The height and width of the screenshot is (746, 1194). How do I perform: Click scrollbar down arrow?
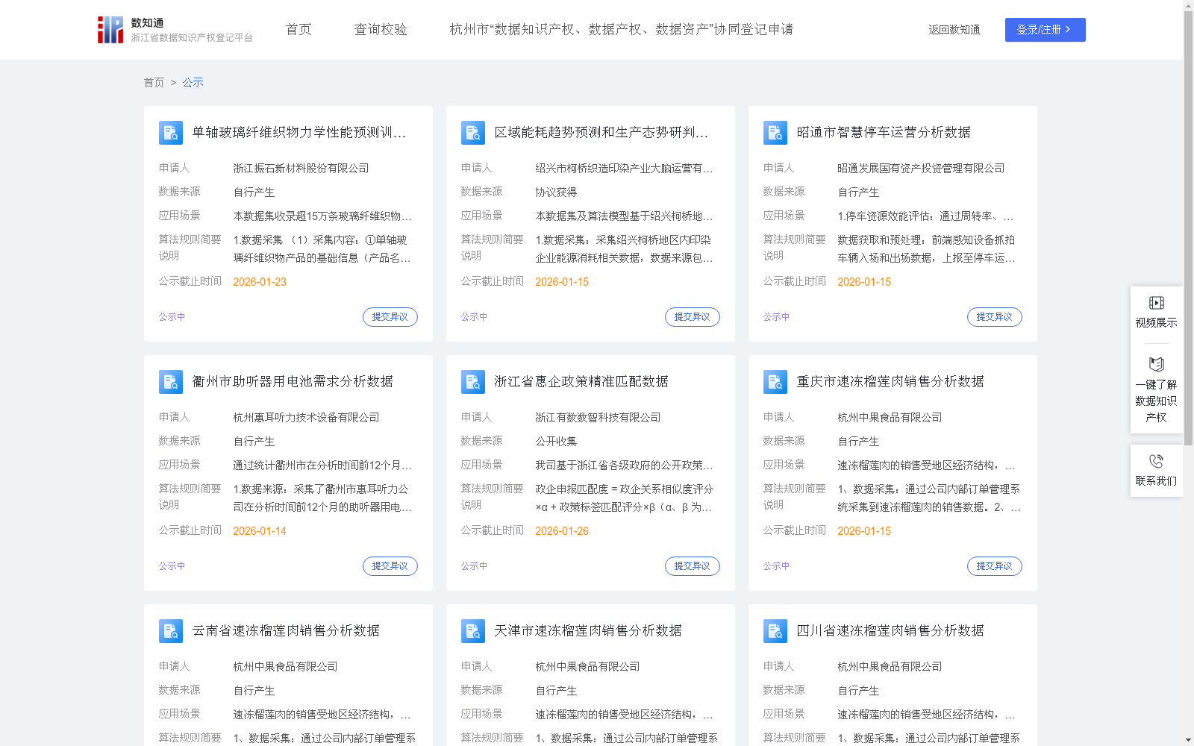(1188, 741)
